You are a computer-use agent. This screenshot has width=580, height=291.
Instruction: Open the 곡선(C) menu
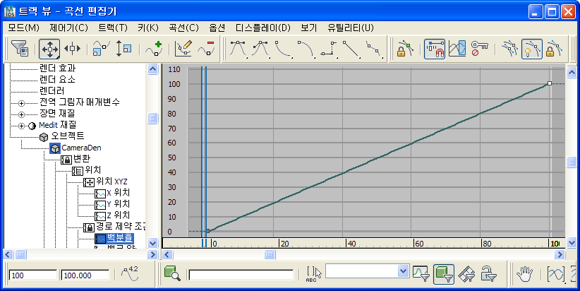(x=184, y=28)
